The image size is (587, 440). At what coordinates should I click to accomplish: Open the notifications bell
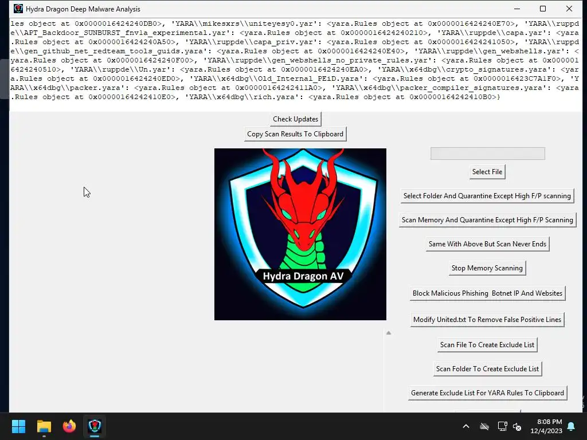(x=572, y=426)
